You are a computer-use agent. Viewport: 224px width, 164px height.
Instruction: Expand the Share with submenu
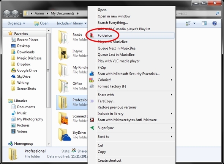point(171,95)
